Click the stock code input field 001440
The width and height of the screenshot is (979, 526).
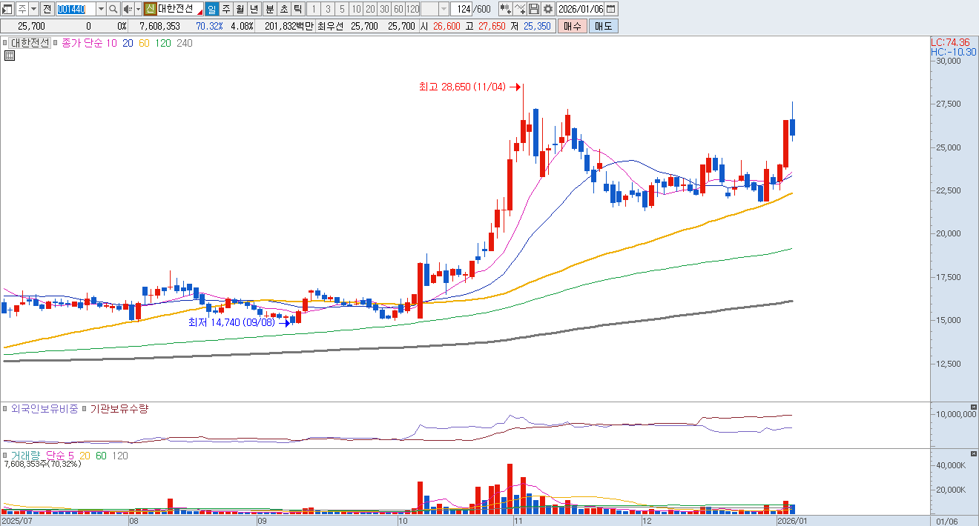click(76, 9)
